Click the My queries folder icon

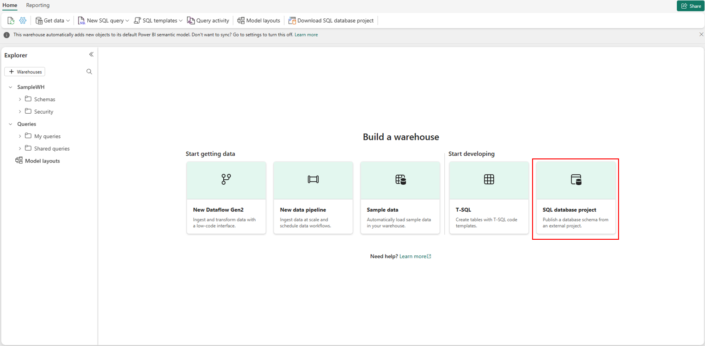(28, 136)
